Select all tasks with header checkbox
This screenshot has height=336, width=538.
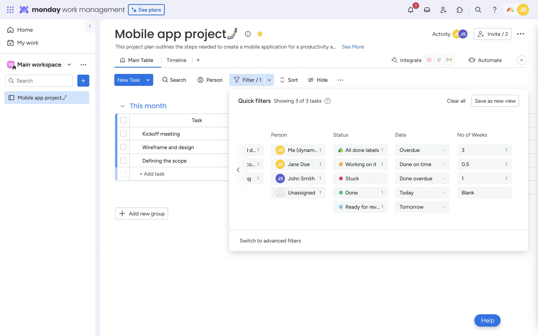coord(123,120)
